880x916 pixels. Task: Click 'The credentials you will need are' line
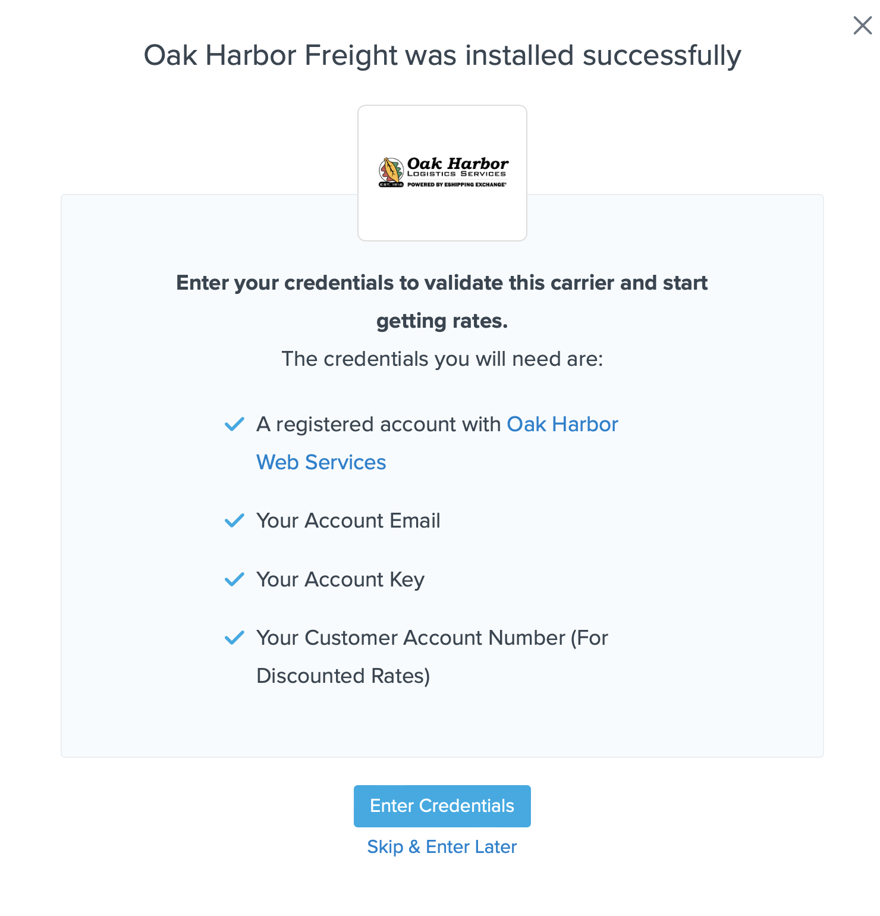[442, 359]
